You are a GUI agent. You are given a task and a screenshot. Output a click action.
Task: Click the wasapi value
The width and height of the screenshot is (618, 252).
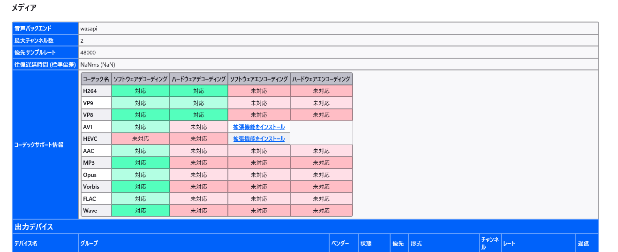[89, 28]
